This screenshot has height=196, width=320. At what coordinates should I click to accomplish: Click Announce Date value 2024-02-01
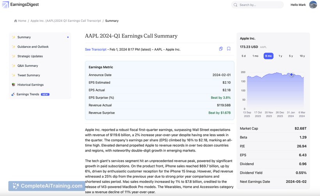222,75
